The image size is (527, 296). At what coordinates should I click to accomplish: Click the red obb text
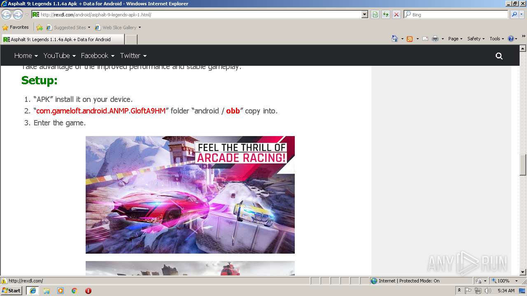click(233, 111)
